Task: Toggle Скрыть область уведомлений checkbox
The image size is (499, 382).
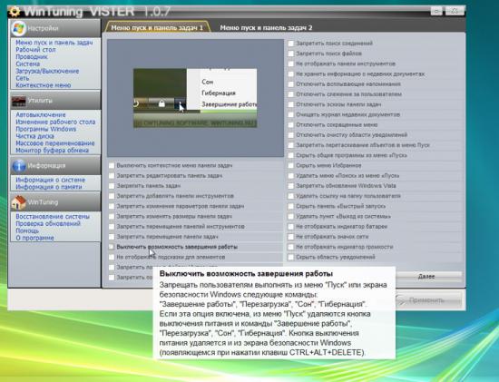Action: coord(291,257)
